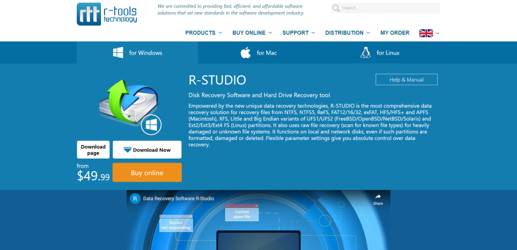517x250 pixels.
Task: Expand the chevron next to Distribution
Action: (x=368, y=33)
